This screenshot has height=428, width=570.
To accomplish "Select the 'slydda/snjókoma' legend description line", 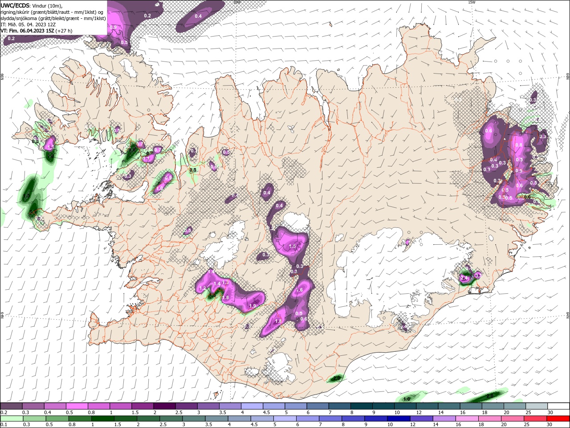I will 53,18.
